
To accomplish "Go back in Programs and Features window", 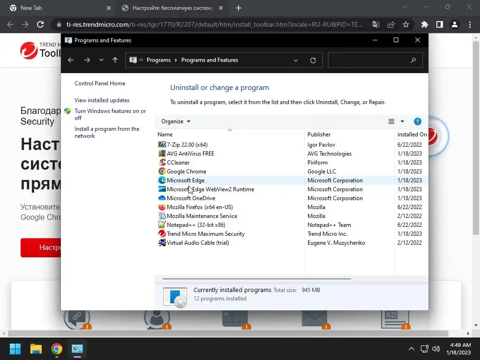I will coord(71,60).
